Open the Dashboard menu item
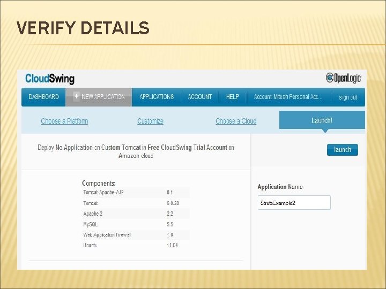This screenshot has height=289, width=386. 43,97
